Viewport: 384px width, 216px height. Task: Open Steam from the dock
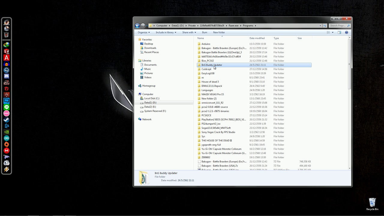pyautogui.click(x=7, y=120)
